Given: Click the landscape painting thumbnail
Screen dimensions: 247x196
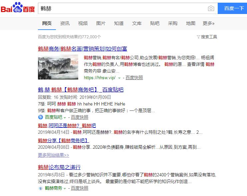Looking at the screenshot, I should 58,67.
